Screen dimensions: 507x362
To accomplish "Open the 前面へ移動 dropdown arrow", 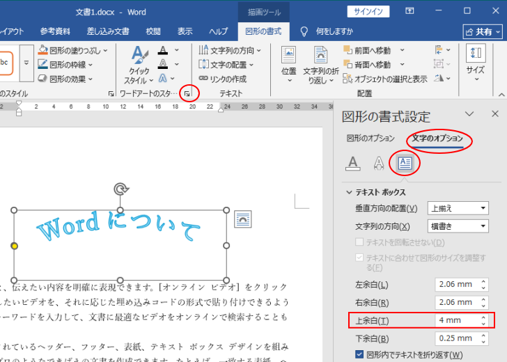I will point(402,50).
